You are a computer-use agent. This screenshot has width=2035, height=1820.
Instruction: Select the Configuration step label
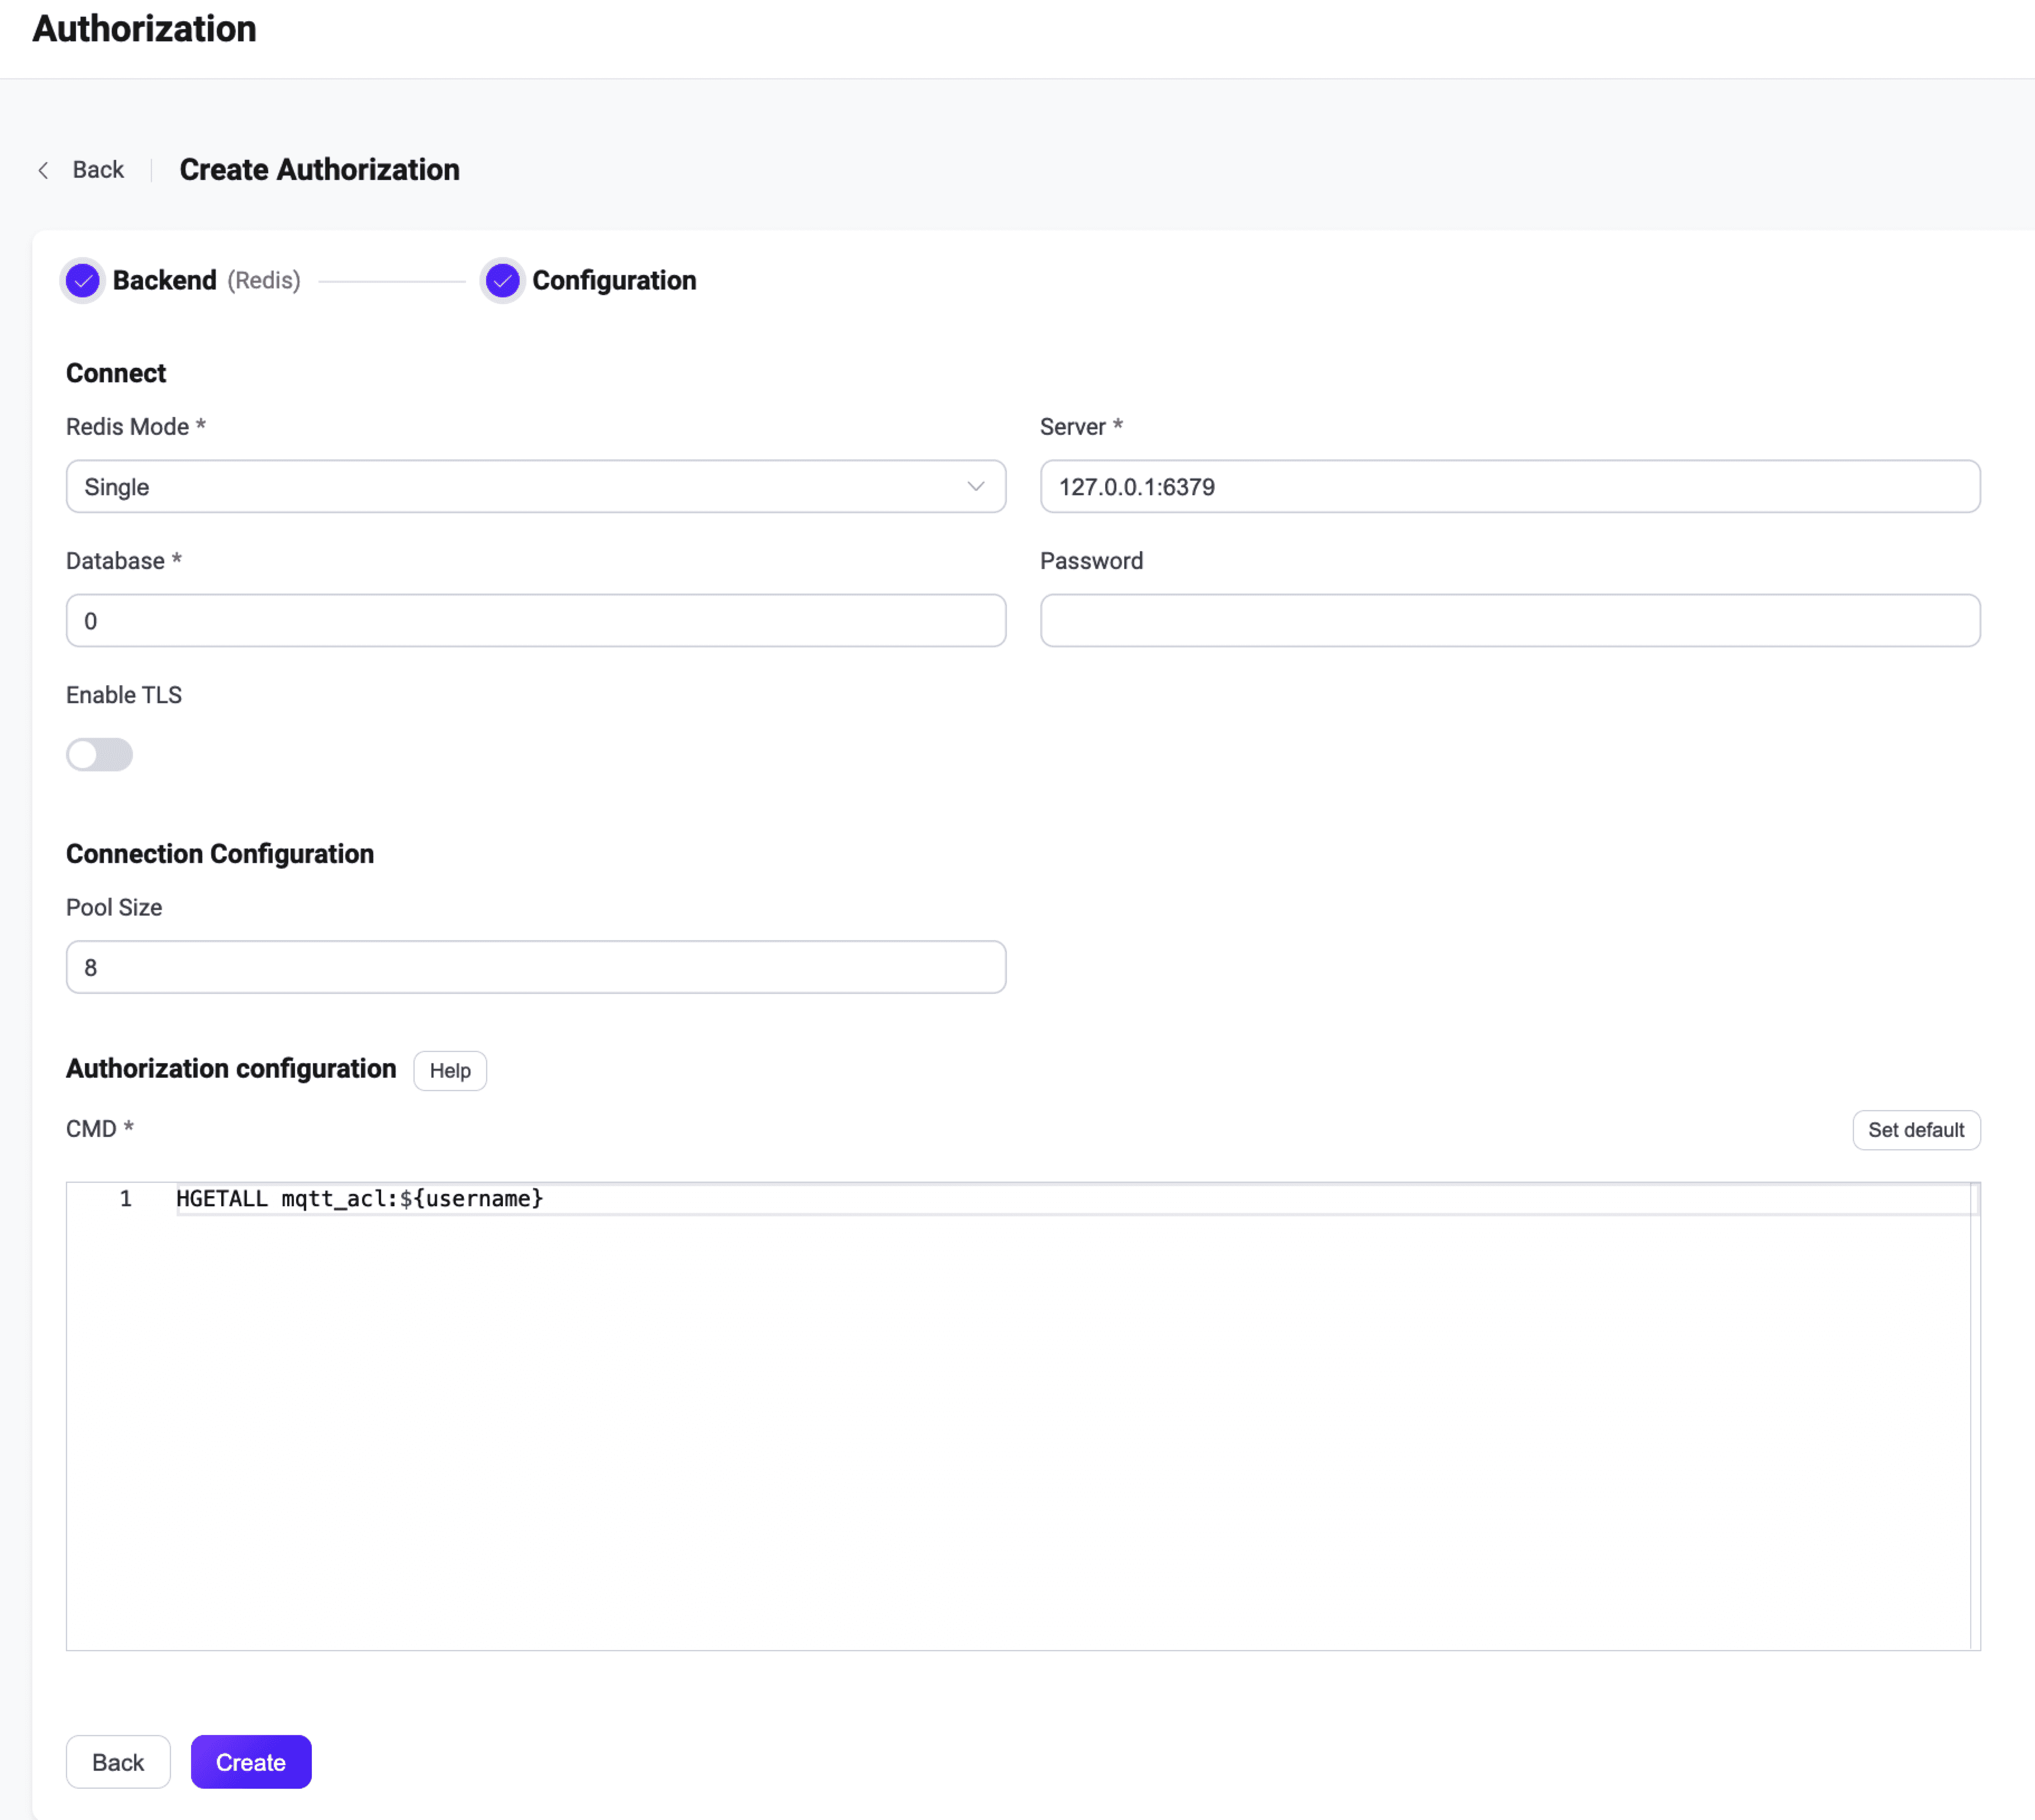tap(614, 281)
